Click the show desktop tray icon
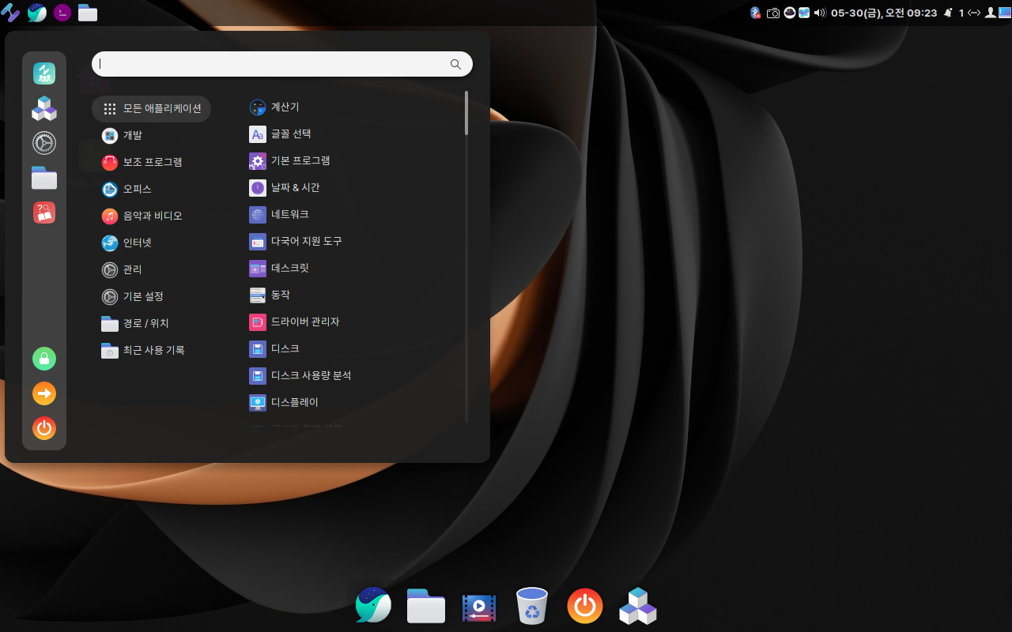The image size is (1012, 632). 1004,13
